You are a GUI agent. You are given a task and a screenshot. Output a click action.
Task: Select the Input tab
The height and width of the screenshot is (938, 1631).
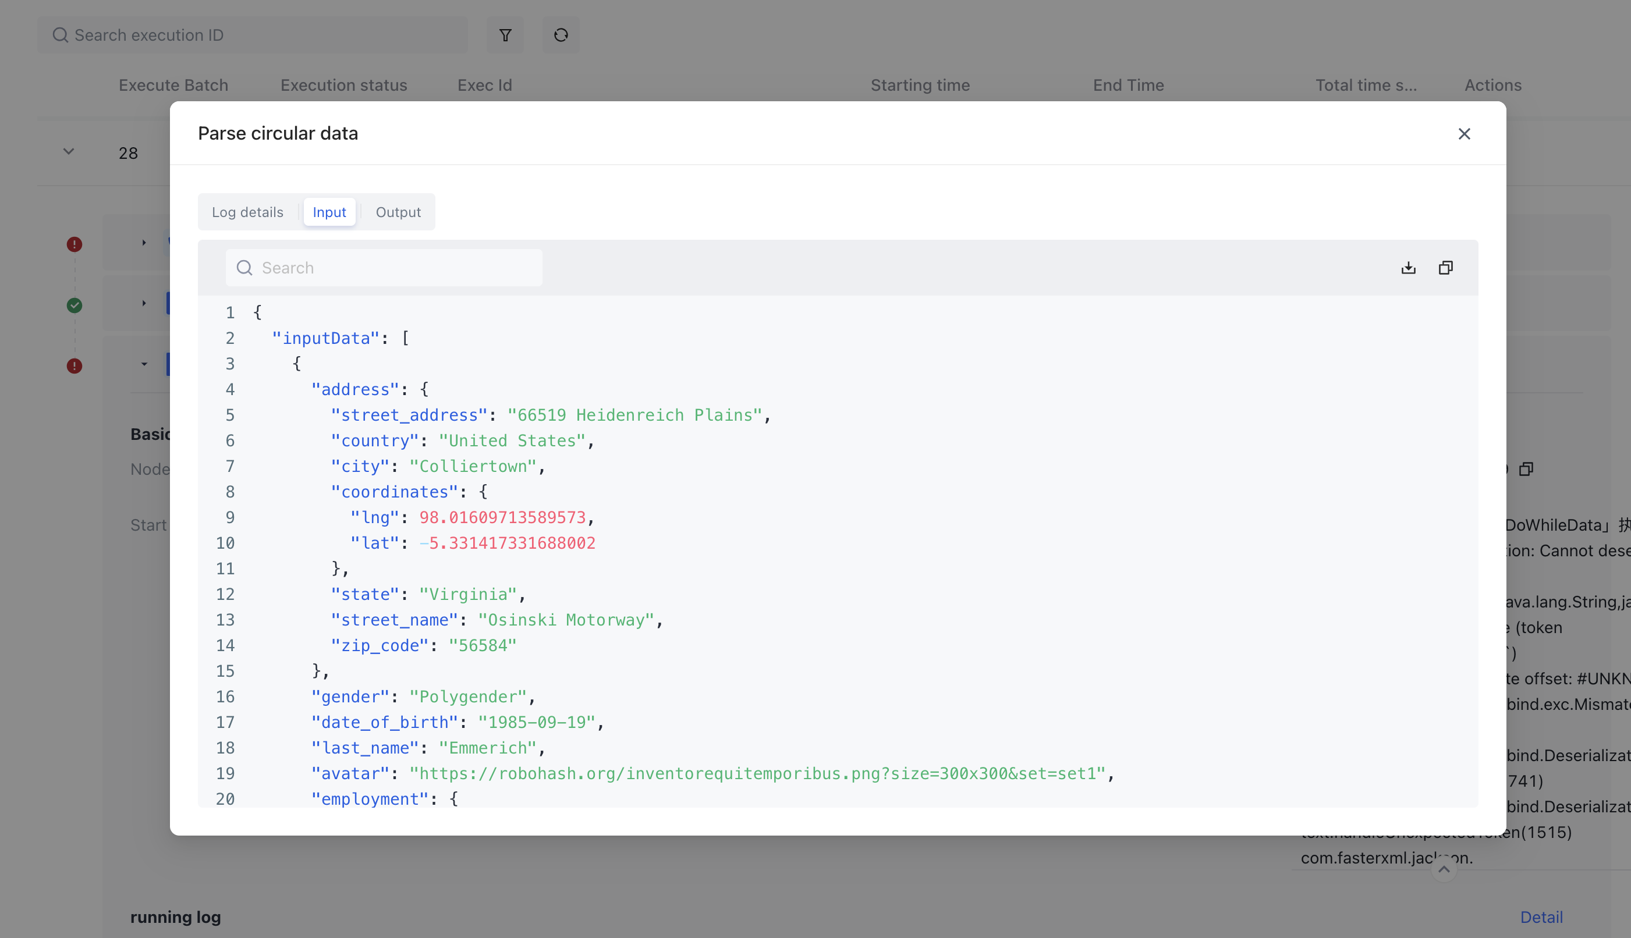(x=329, y=212)
